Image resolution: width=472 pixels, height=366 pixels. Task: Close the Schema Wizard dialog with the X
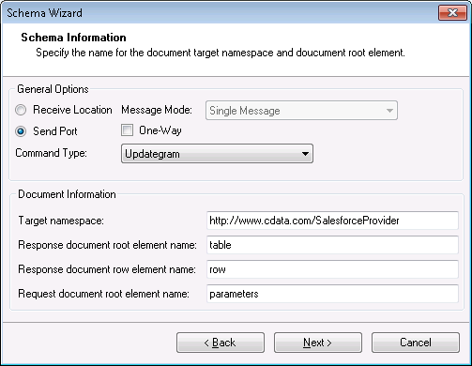click(452, 13)
